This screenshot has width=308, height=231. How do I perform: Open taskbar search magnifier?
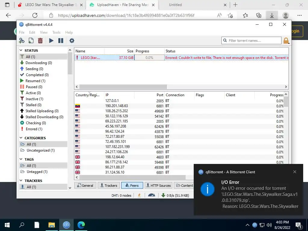(22, 225)
